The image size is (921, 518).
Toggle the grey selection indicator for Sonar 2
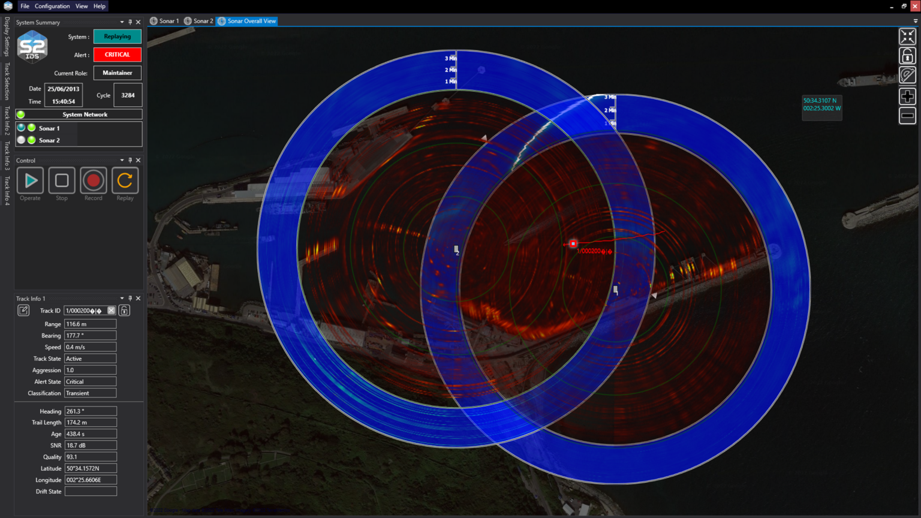point(21,140)
